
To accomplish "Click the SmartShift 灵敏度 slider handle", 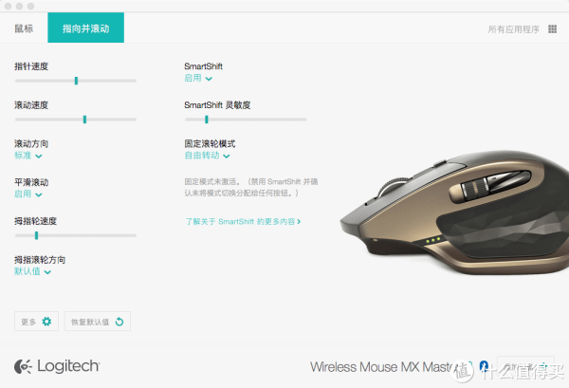I will [207, 119].
